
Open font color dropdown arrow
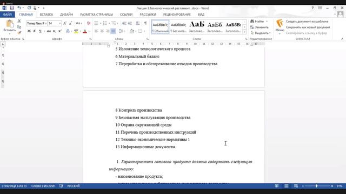pyautogui.click(x=89, y=31)
